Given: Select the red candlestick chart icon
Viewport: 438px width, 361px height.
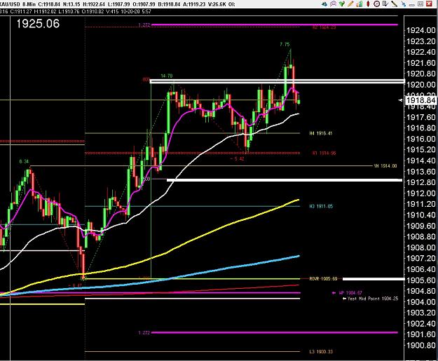Looking at the screenshot, I should pos(368,4).
